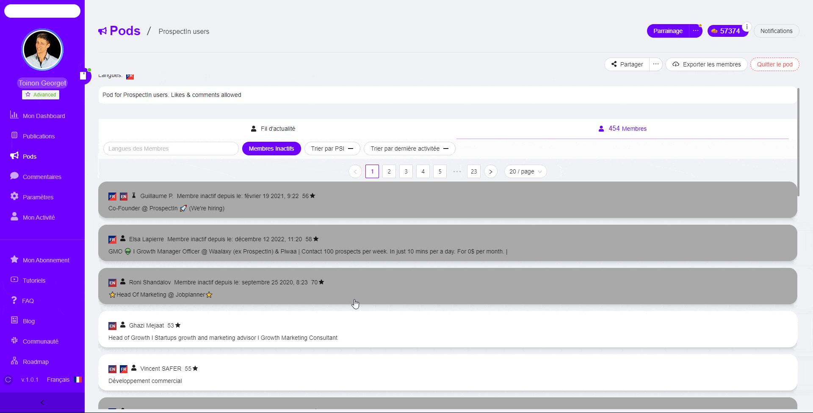This screenshot has height=413, width=813.
Task: Collapse sidebar with bottom left arrow
Action: (42, 402)
